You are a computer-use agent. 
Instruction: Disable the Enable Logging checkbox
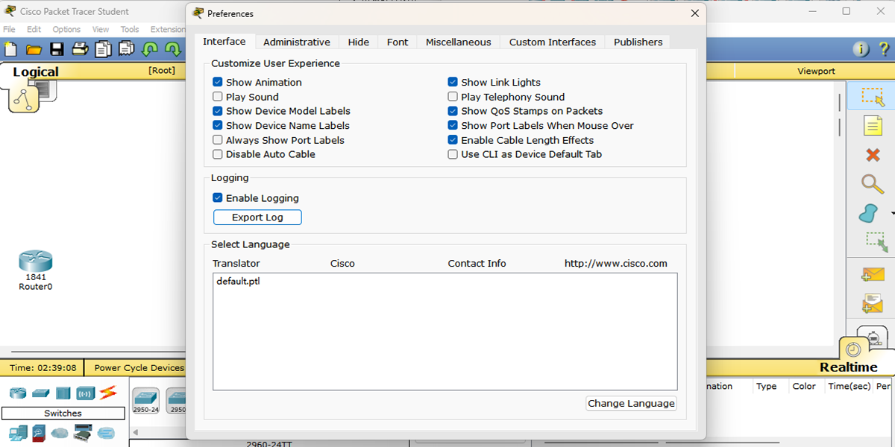tap(218, 198)
